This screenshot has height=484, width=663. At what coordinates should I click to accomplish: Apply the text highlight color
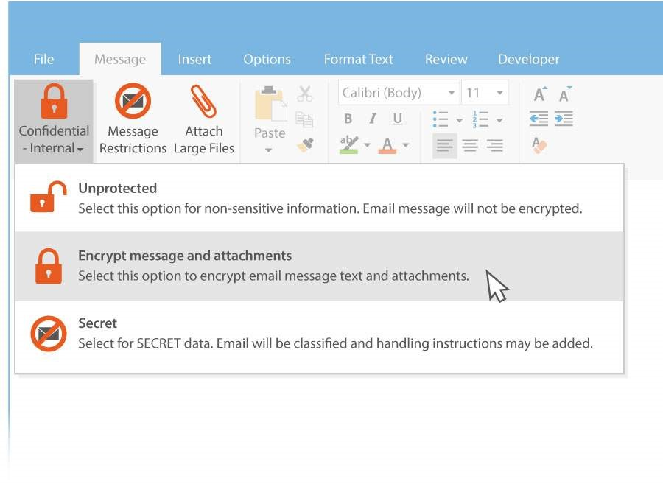pos(349,144)
